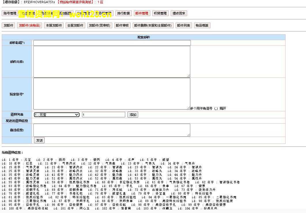Open 全服发邮件 tab
Viewport: 306px width, 213px height.
point(75,25)
